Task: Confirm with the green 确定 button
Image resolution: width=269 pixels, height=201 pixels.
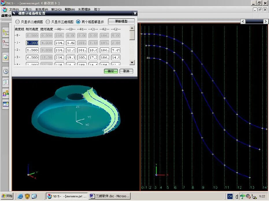Action: pos(111,71)
